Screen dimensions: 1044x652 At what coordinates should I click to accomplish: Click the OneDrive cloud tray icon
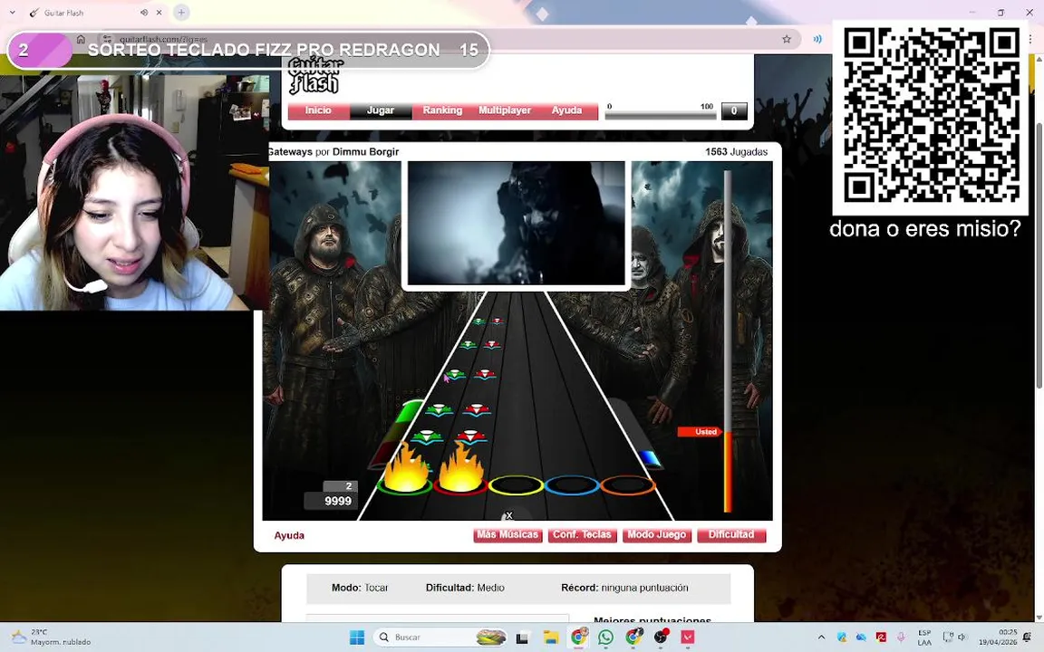coord(861,638)
